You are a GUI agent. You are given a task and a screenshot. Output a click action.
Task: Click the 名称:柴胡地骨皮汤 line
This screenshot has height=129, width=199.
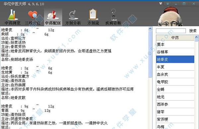[17, 60]
